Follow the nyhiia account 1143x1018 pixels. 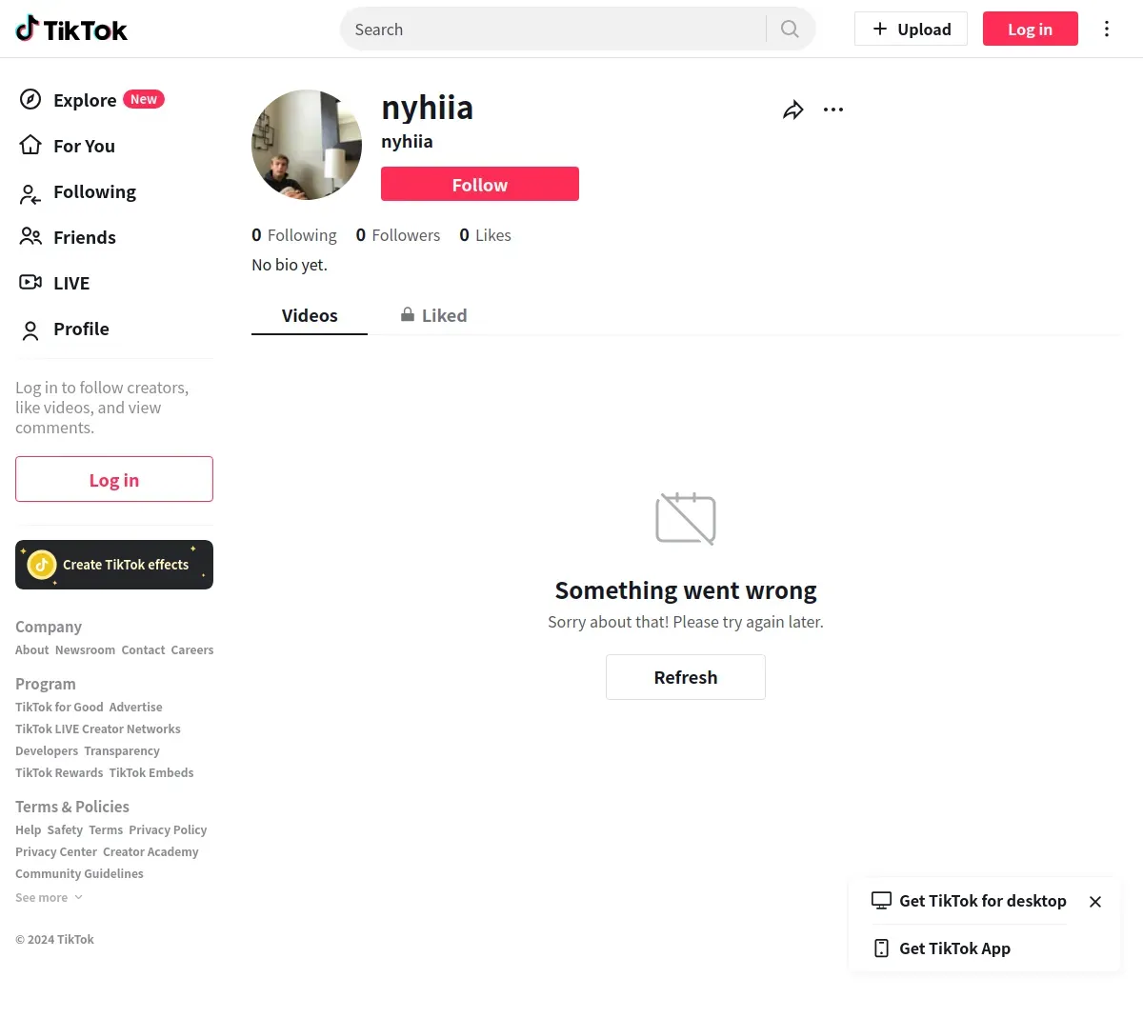click(x=479, y=185)
